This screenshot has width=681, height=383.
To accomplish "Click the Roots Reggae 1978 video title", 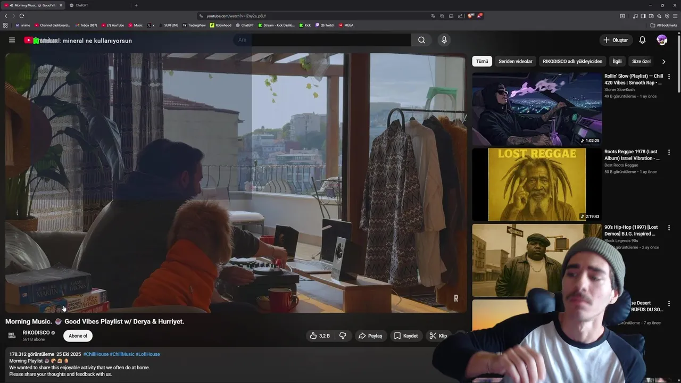I will pos(632,155).
